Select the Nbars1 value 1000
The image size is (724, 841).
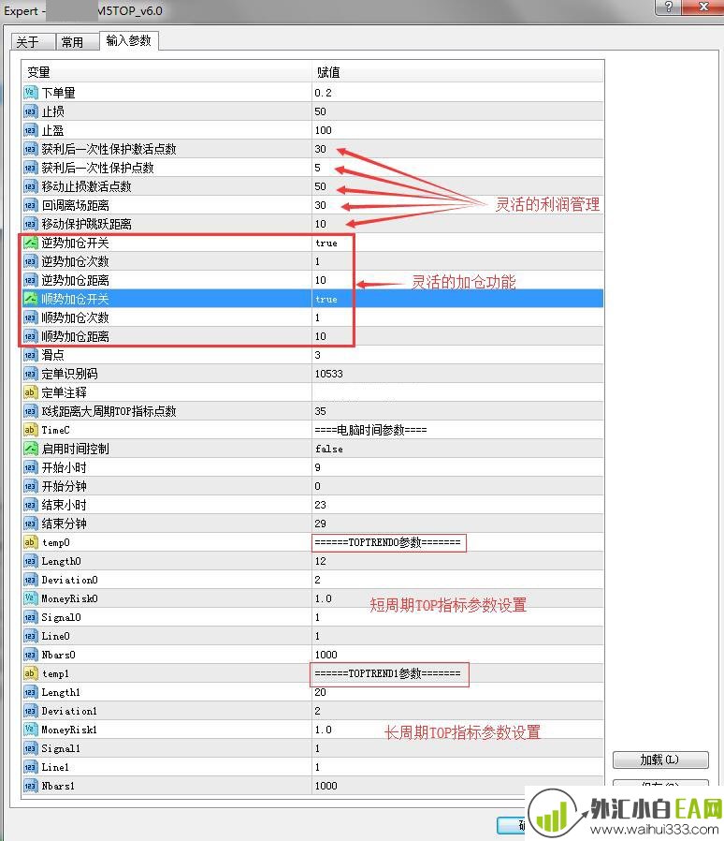(x=457, y=786)
